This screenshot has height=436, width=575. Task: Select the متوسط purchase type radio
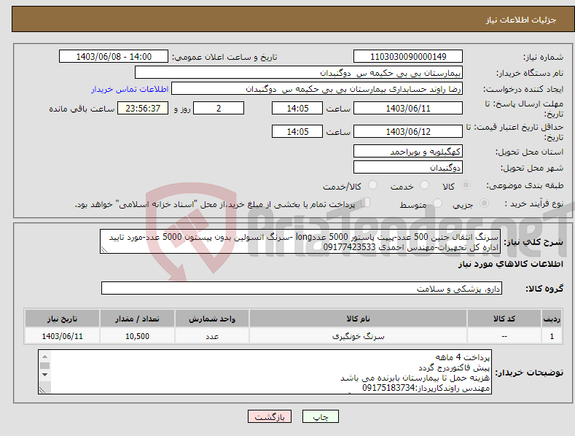pos(437,203)
